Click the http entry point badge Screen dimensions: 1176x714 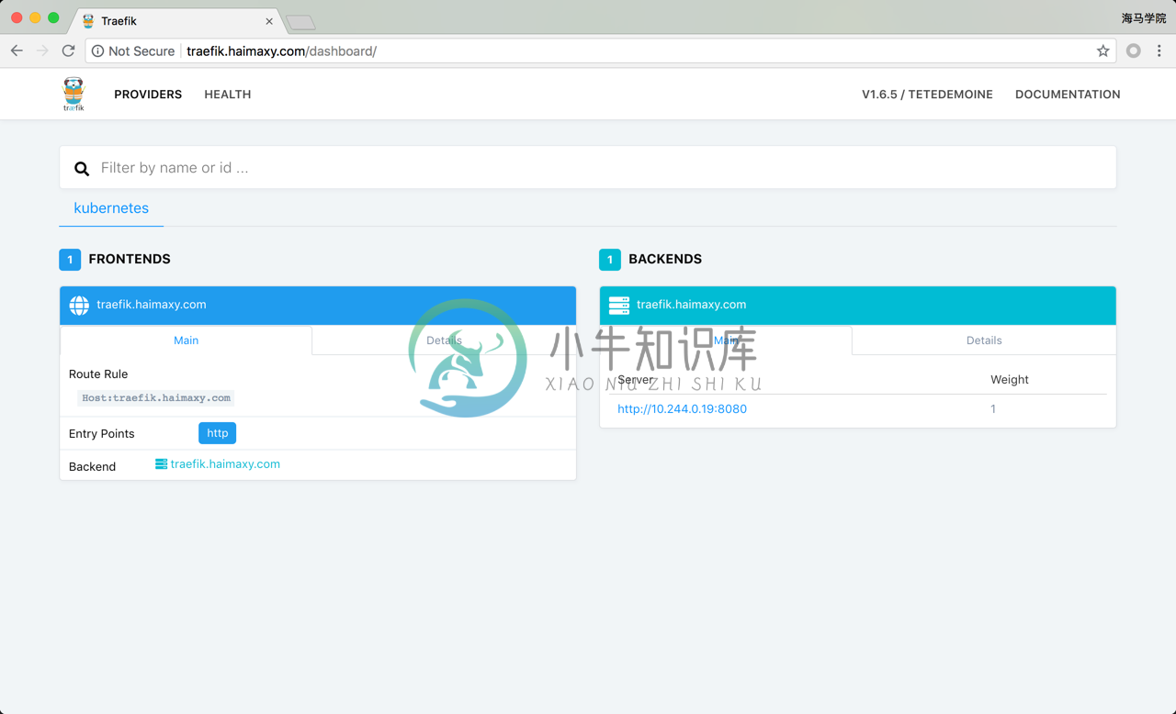(217, 433)
